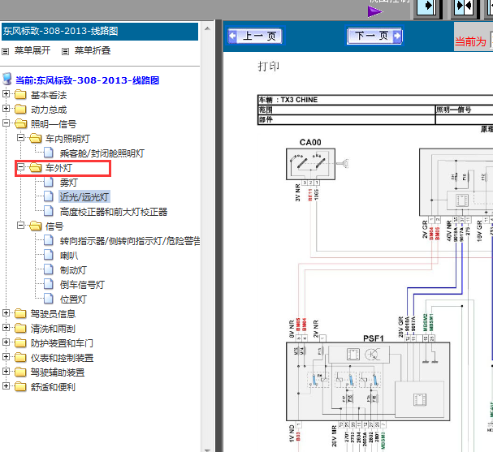
Task: Select the 近光/远光灯 entry
Action: (84, 197)
